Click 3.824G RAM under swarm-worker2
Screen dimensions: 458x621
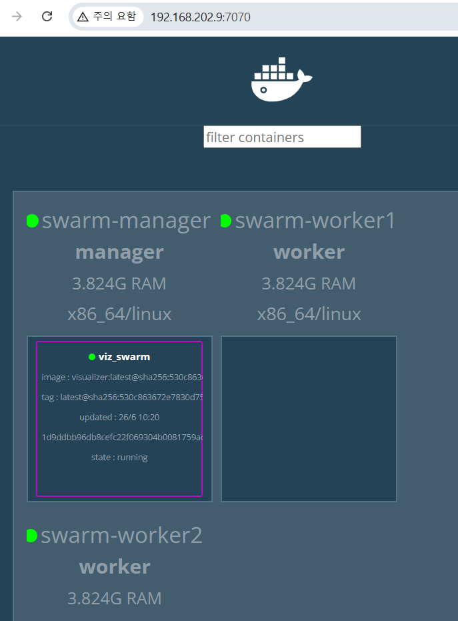pyautogui.click(x=115, y=598)
